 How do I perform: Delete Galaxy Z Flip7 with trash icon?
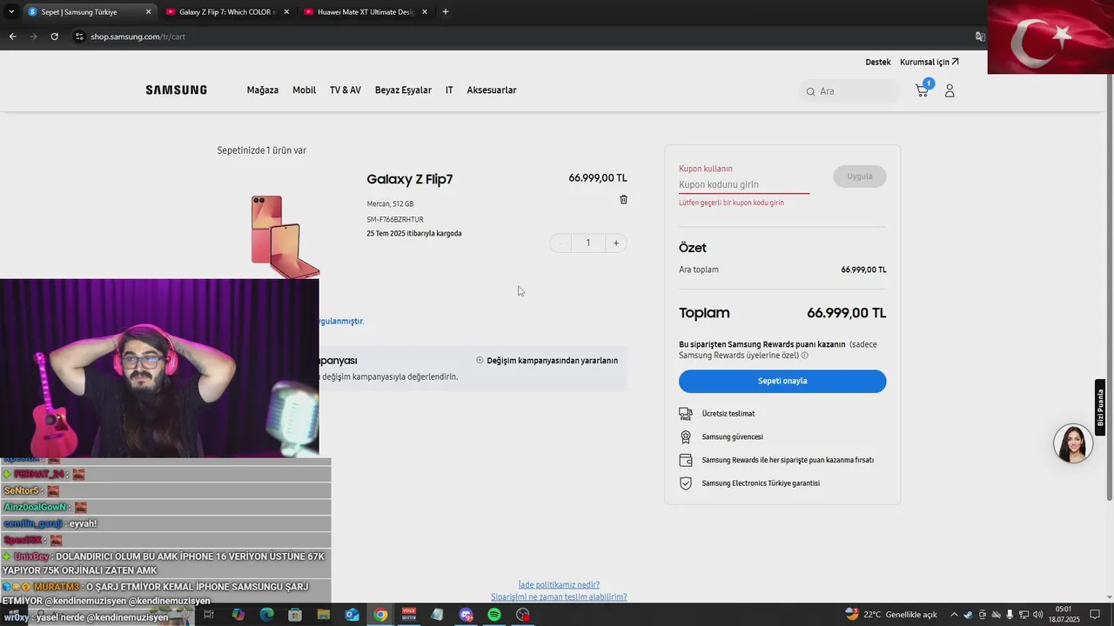point(623,200)
